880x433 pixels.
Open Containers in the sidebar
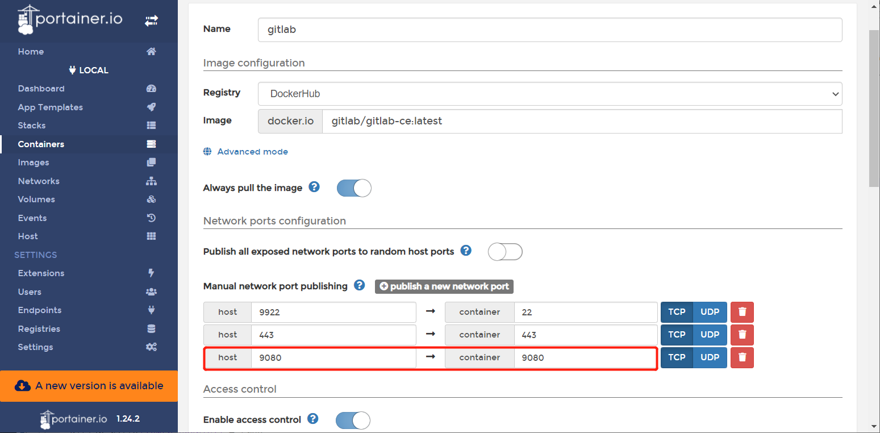coord(41,144)
